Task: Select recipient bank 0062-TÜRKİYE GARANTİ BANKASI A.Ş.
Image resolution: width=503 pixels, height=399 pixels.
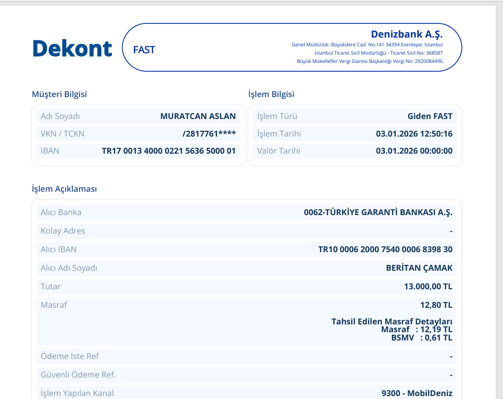Action: pos(378,212)
